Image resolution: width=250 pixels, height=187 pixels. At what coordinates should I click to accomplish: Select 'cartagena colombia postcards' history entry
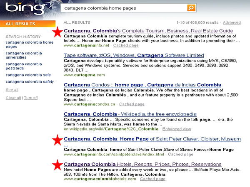23,66
